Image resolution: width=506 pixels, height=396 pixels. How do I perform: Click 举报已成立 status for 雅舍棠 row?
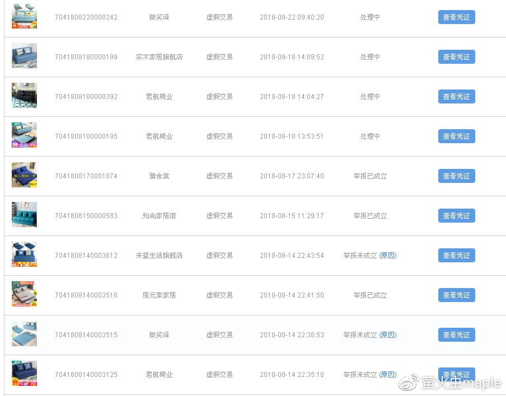click(x=370, y=176)
